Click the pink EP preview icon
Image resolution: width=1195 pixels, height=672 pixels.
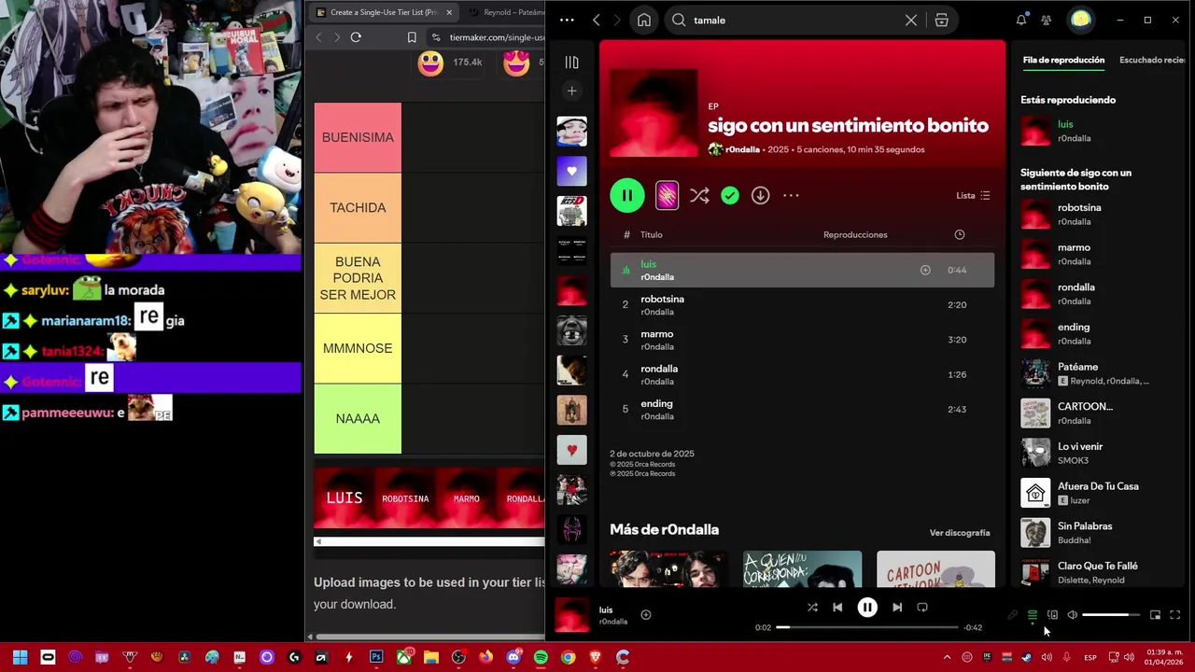pos(667,195)
